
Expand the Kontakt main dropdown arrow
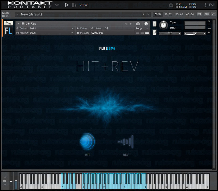[x=57, y=5]
